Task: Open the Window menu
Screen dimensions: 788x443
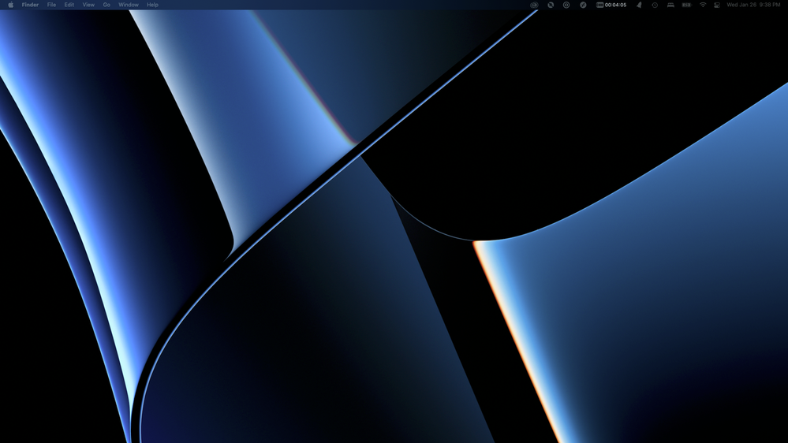Action: 128,5
